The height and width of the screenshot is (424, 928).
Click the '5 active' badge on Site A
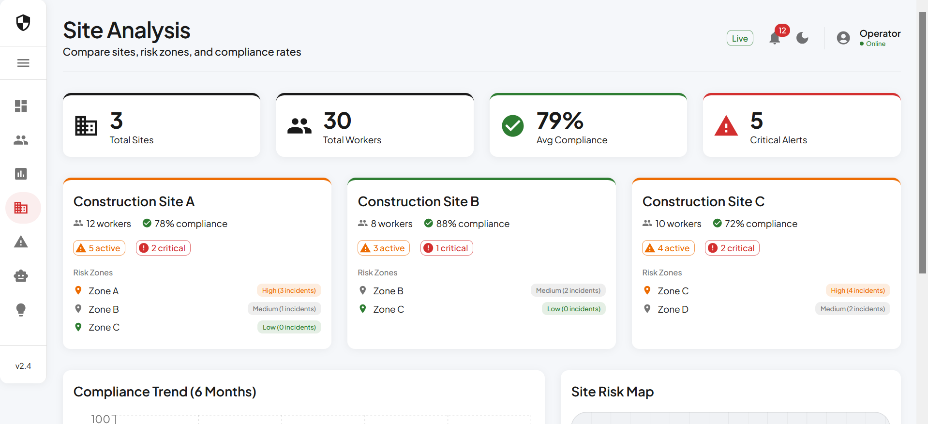click(99, 248)
